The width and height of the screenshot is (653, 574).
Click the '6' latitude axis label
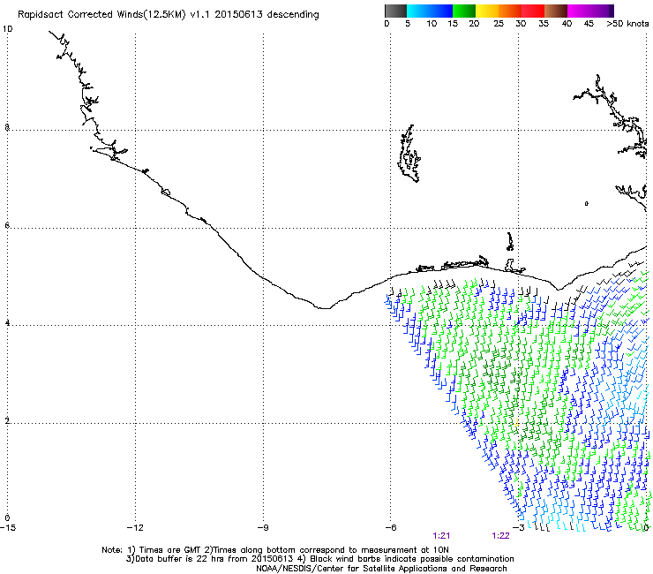tap(7, 225)
